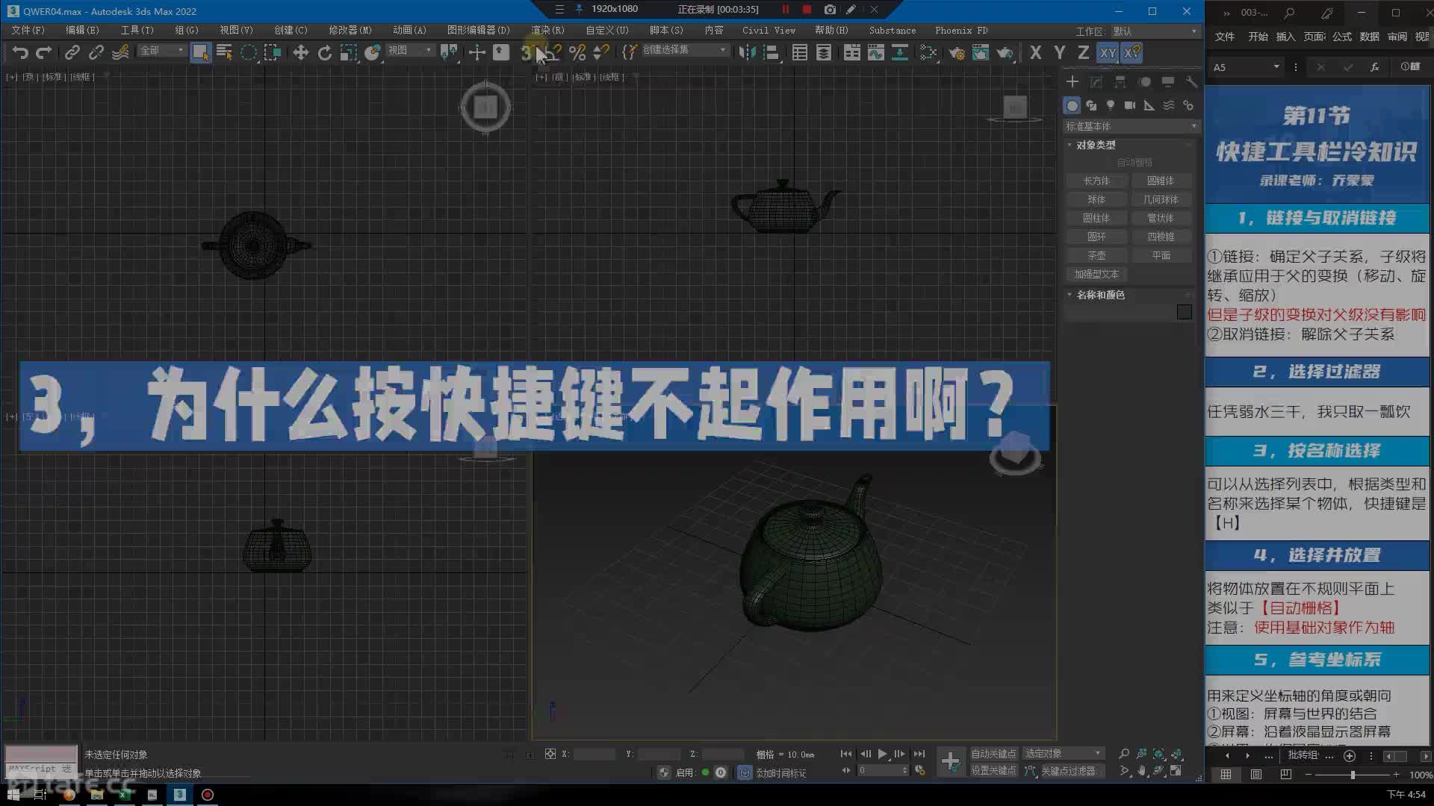Toggle the Angle Snap icon

coord(553,52)
